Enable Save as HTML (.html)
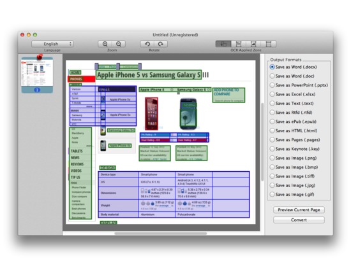 294,131
